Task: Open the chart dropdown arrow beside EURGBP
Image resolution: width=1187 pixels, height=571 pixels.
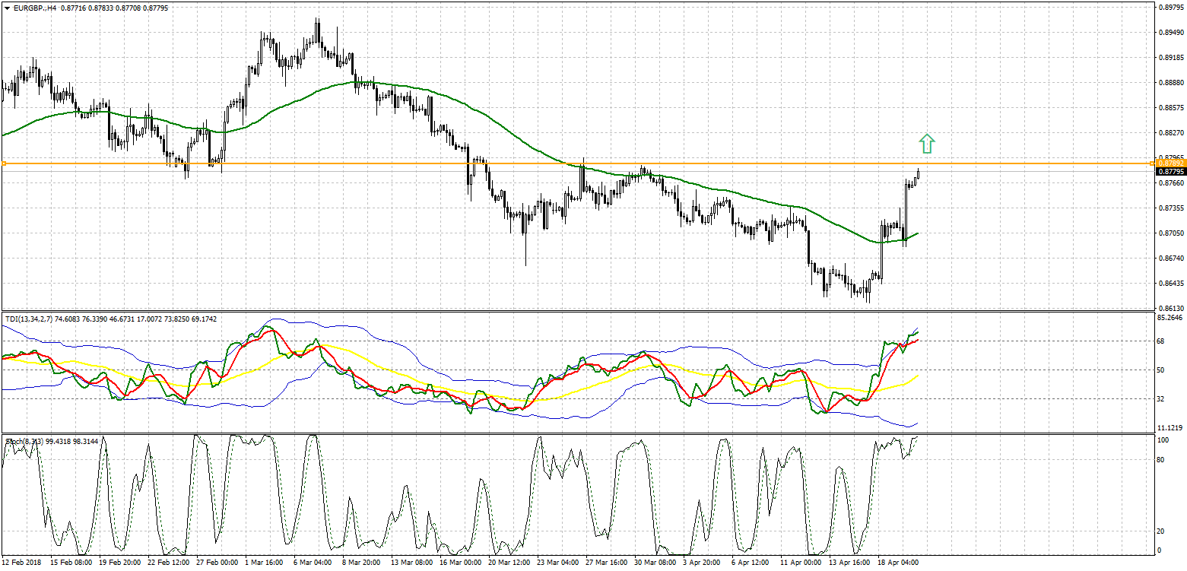Action: point(5,8)
